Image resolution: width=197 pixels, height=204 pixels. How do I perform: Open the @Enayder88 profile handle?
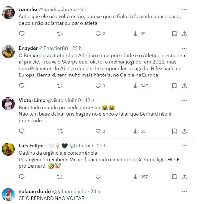click(54, 48)
